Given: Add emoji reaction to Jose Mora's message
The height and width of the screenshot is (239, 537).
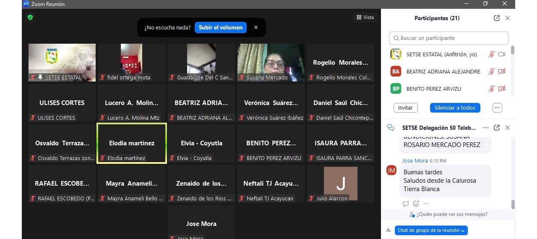Looking at the screenshot, I should coord(416,204).
